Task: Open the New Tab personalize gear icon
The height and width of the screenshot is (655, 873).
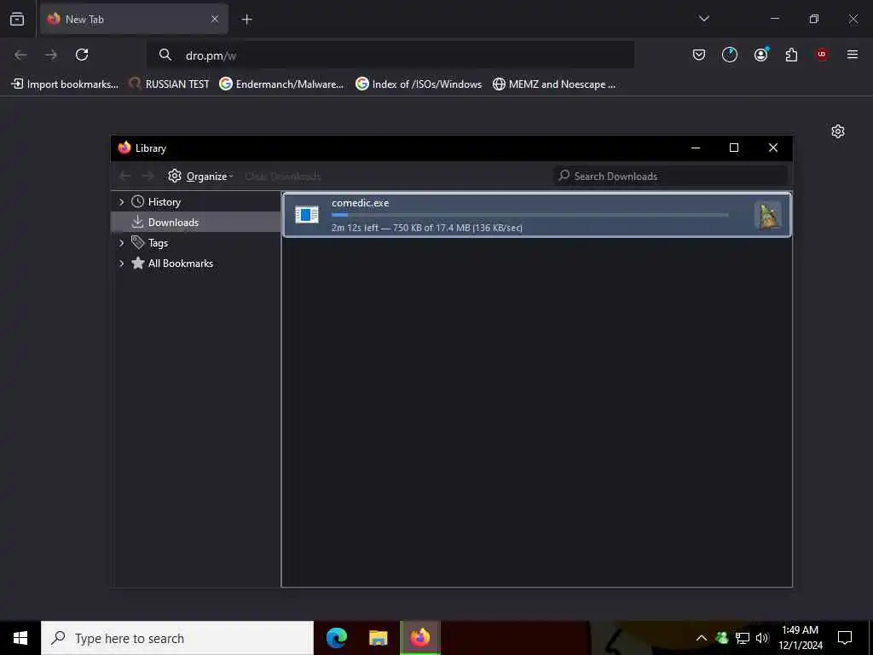Action: 838,131
